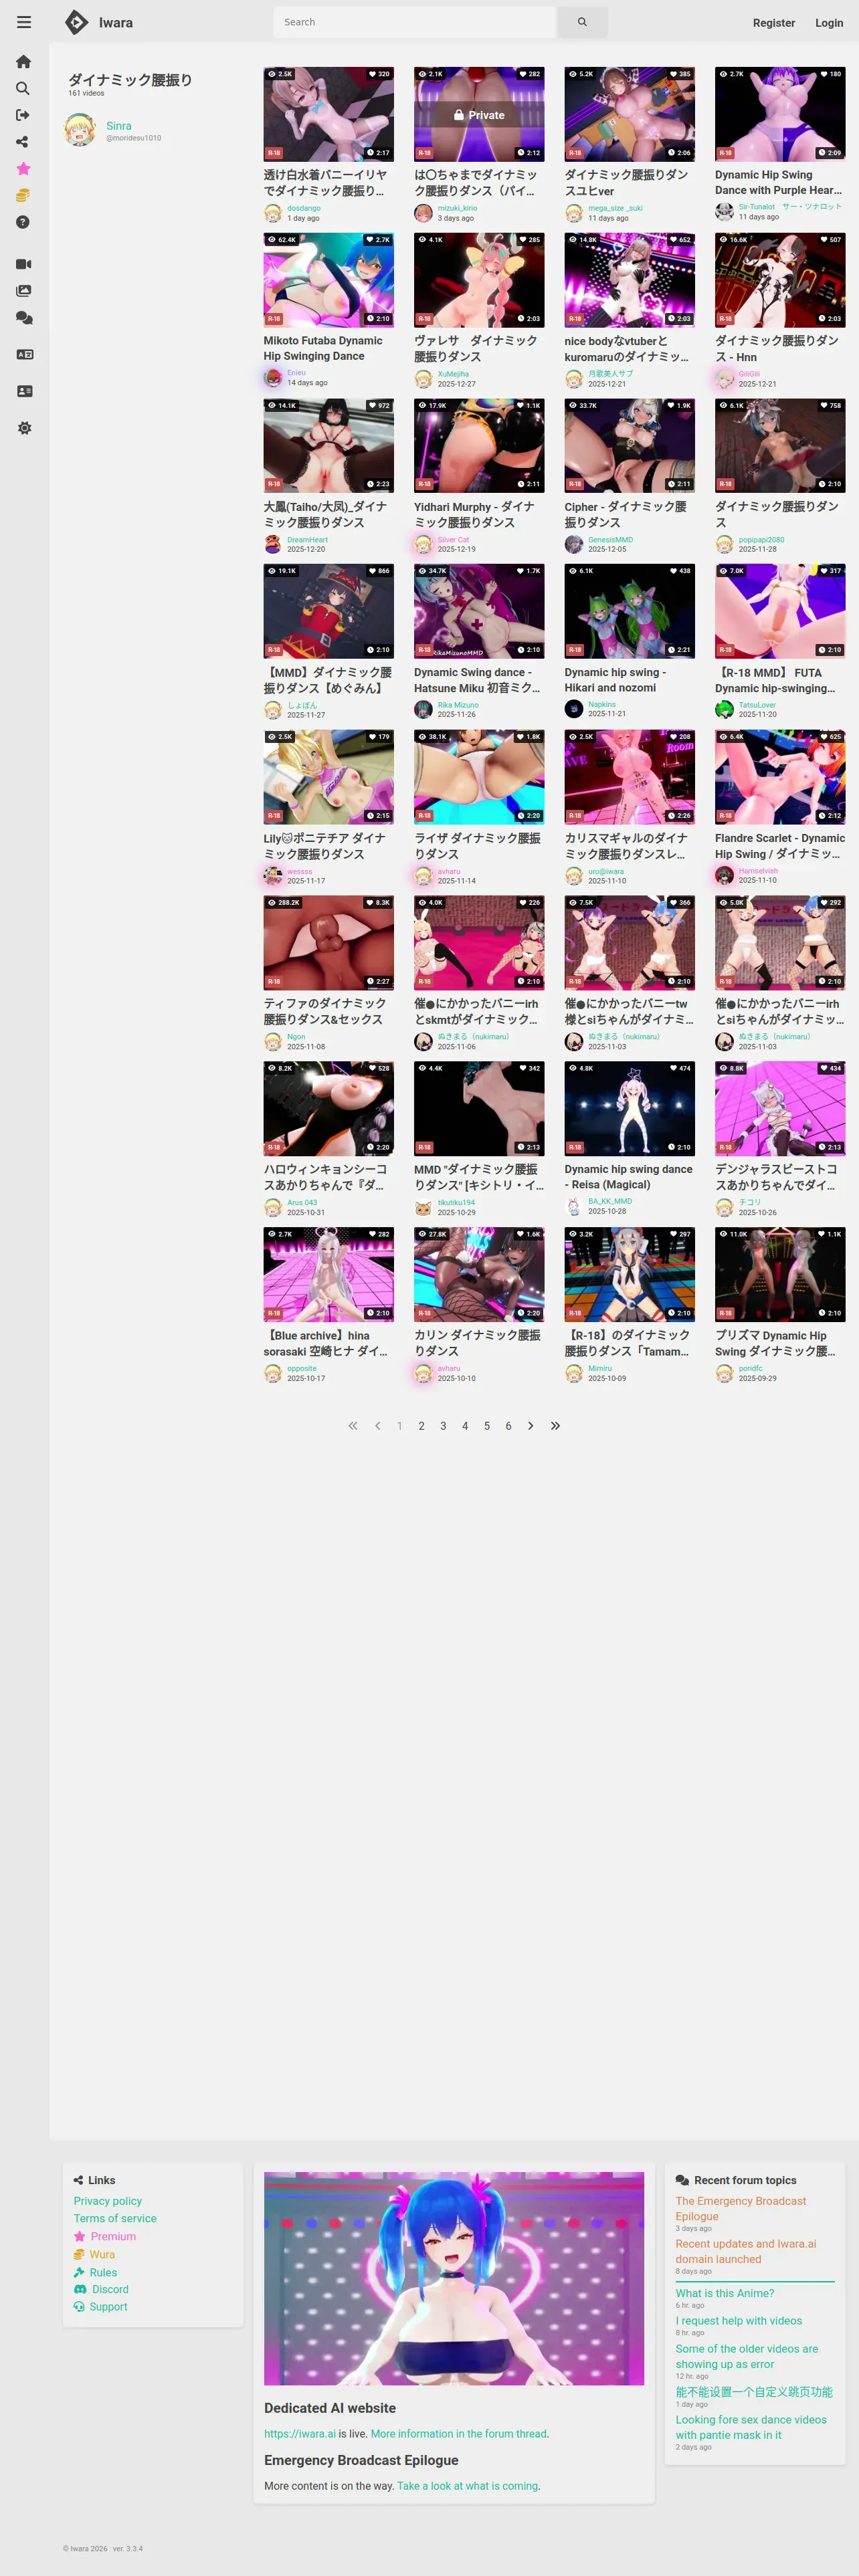Open uploader GenesisMMD's profile
Viewport: 859px width, 2576px height.
(x=610, y=539)
